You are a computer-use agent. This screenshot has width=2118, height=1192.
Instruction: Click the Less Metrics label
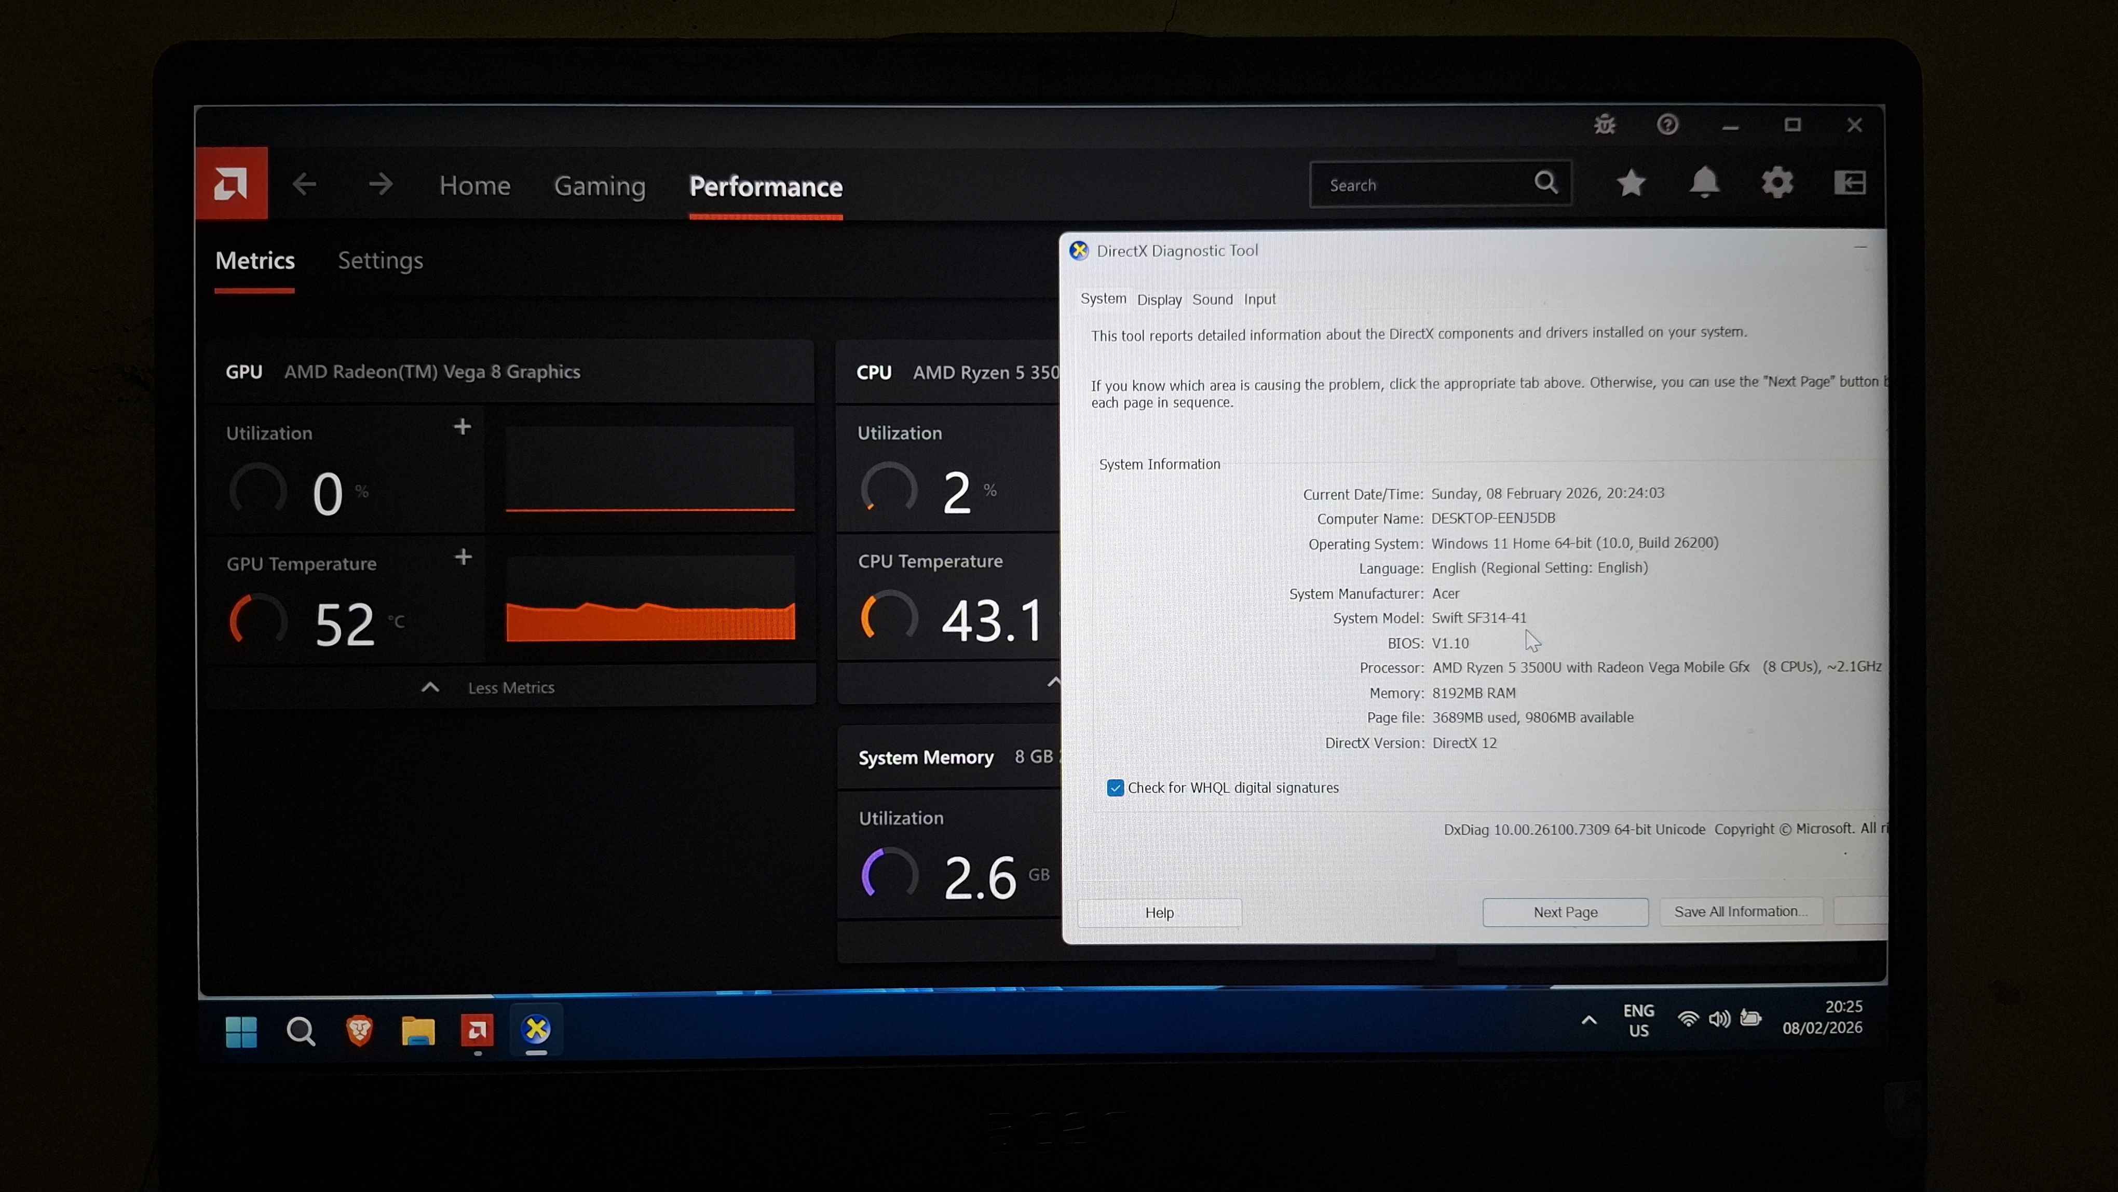point(511,687)
